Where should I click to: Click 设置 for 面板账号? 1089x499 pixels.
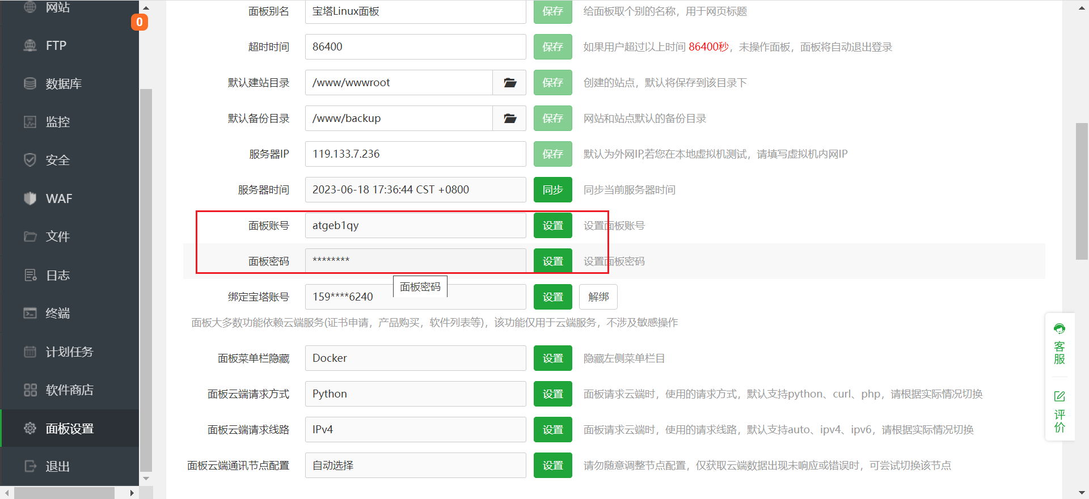coord(553,226)
